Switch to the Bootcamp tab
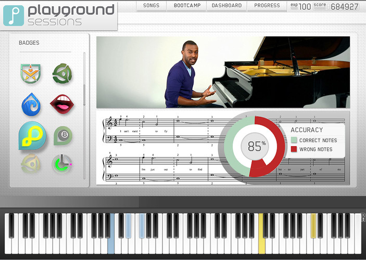366x260 pixels. point(186,6)
